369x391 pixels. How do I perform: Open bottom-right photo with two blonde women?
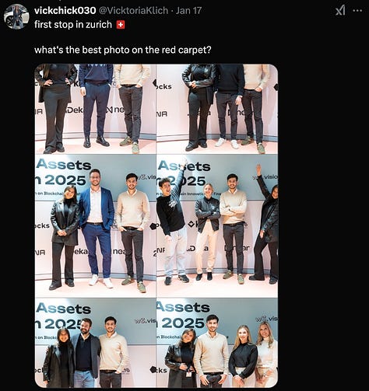pos(217,343)
